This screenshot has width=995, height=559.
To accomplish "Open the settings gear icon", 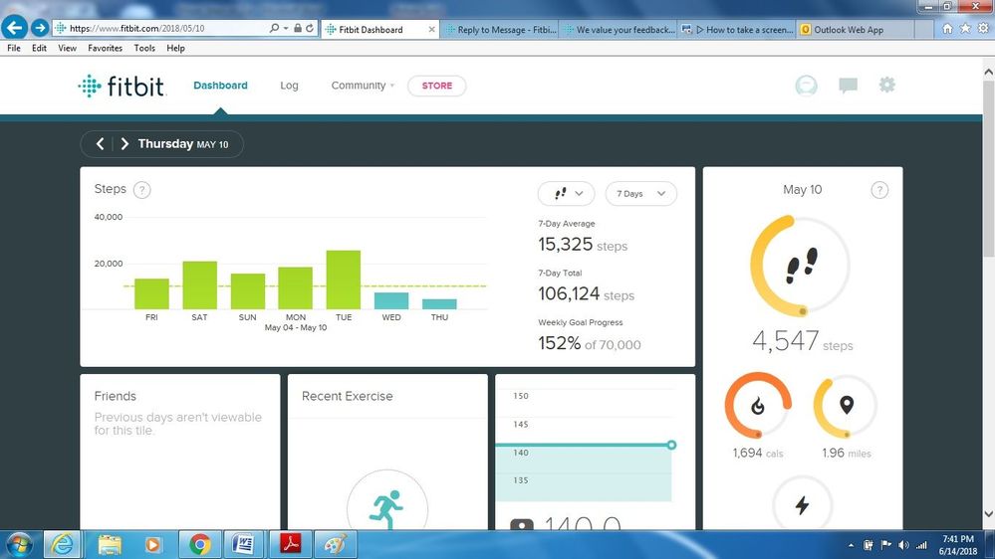I will (x=886, y=86).
